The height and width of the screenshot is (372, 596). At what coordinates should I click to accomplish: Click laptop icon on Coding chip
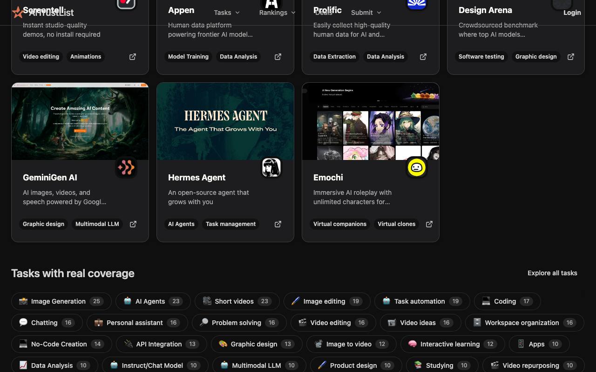(486, 301)
